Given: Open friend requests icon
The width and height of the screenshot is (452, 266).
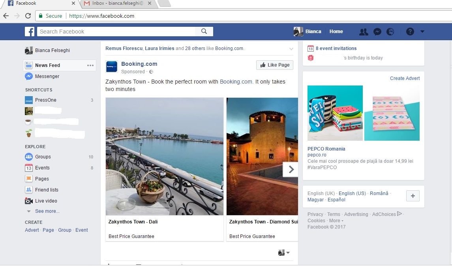Looking at the screenshot, I should [x=364, y=32].
